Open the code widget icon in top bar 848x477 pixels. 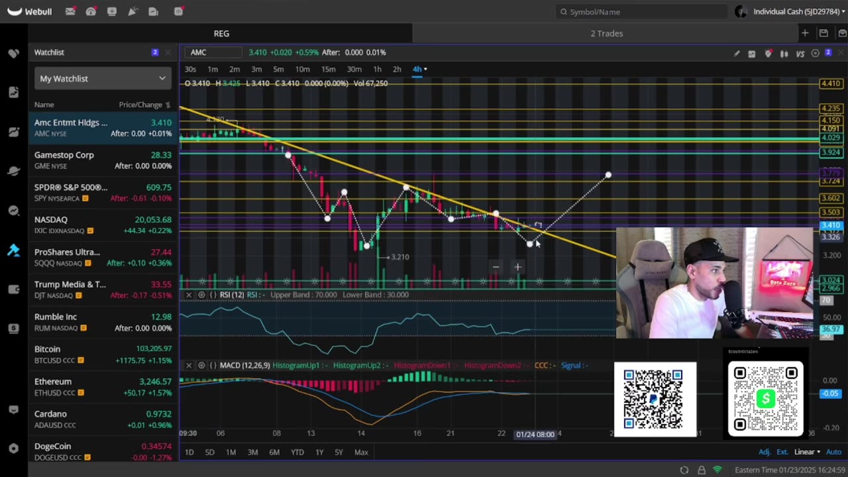178,11
